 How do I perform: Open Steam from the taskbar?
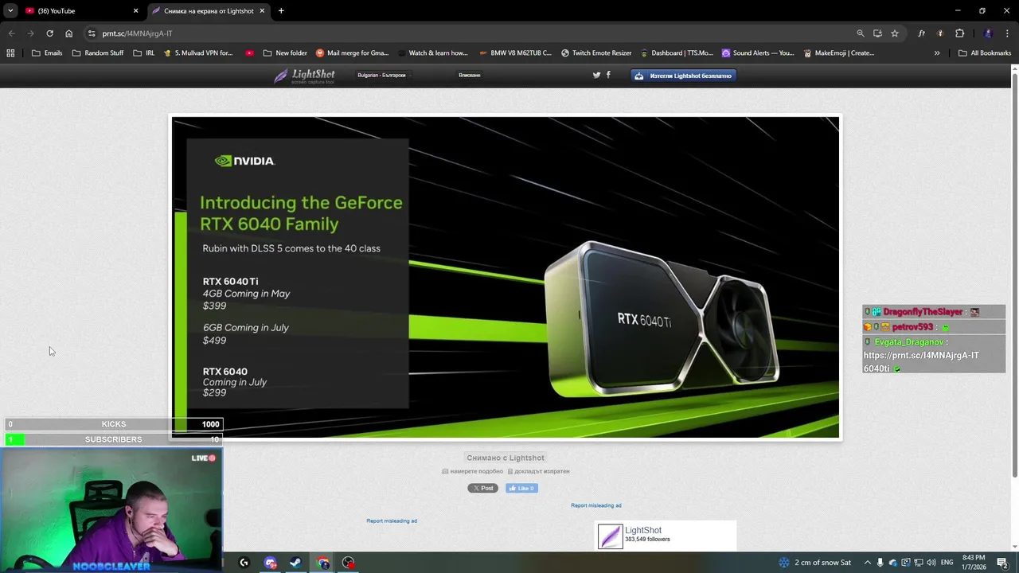pos(295,563)
